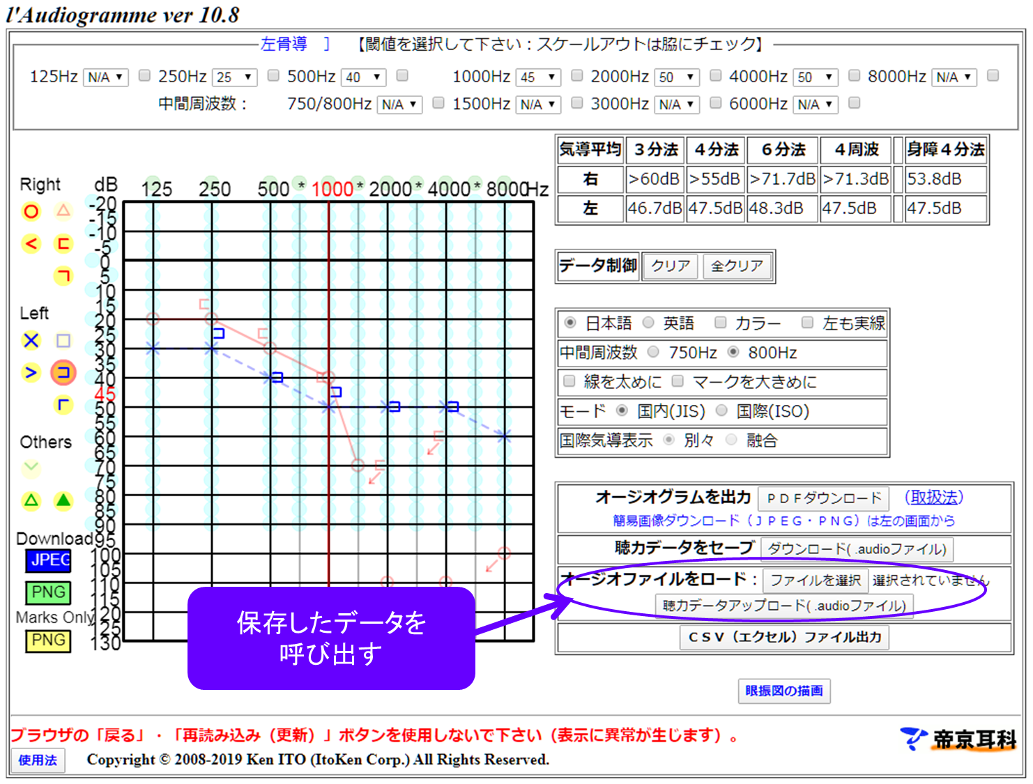The image size is (1033, 784).
Task: Enable the マークを大きめに checkbox
Action: [678, 381]
